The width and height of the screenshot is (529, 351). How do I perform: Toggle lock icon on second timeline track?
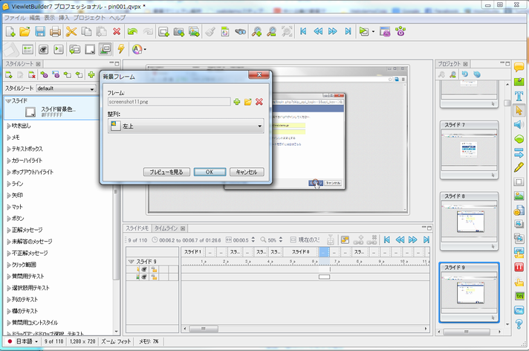tap(155, 277)
